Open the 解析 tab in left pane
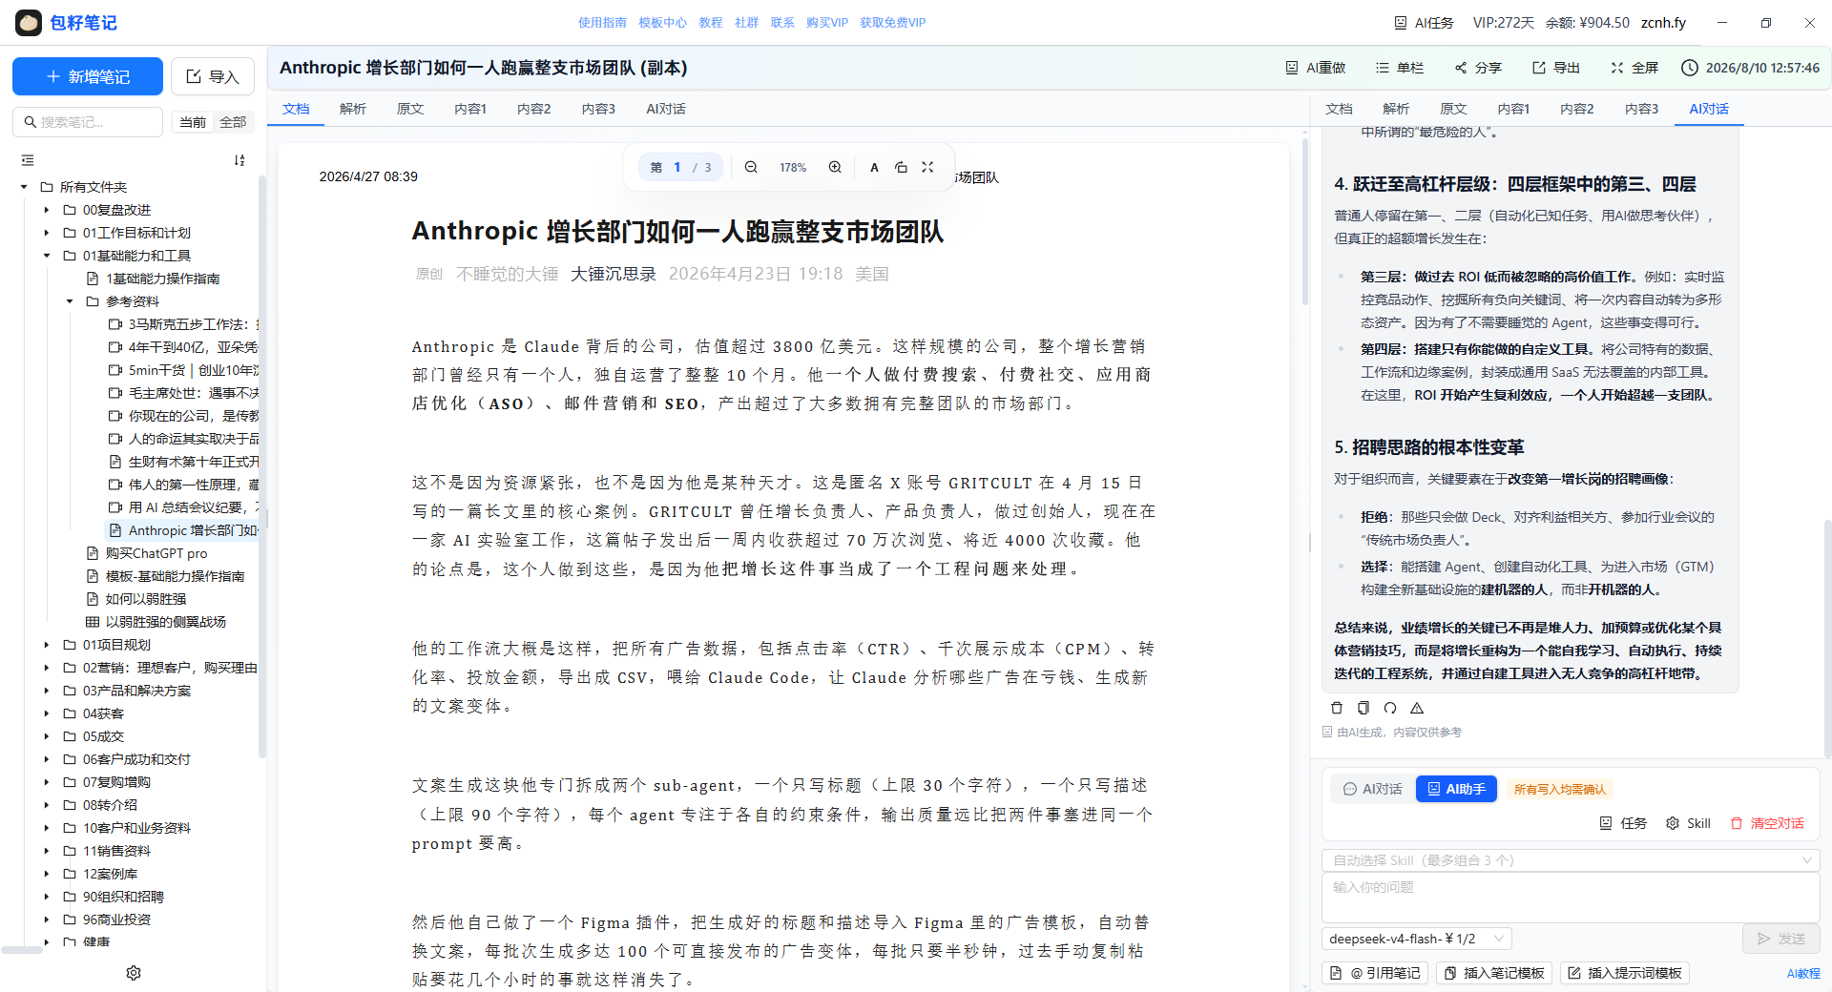 pyautogui.click(x=353, y=109)
